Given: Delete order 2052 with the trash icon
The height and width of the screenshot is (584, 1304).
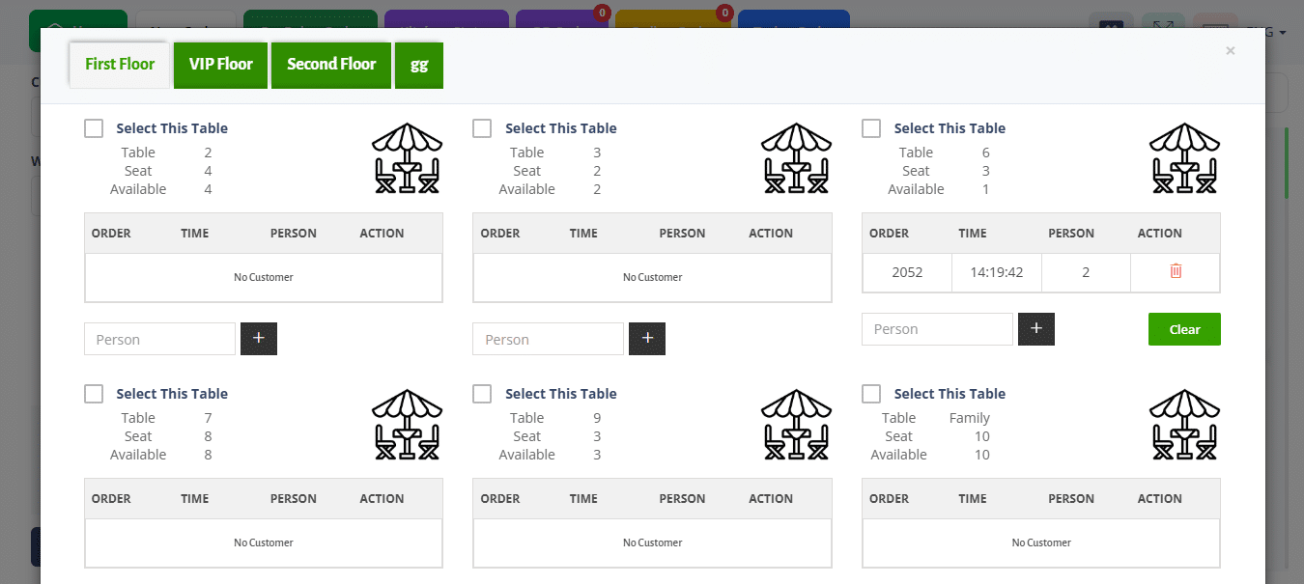Looking at the screenshot, I should click(1176, 271).
